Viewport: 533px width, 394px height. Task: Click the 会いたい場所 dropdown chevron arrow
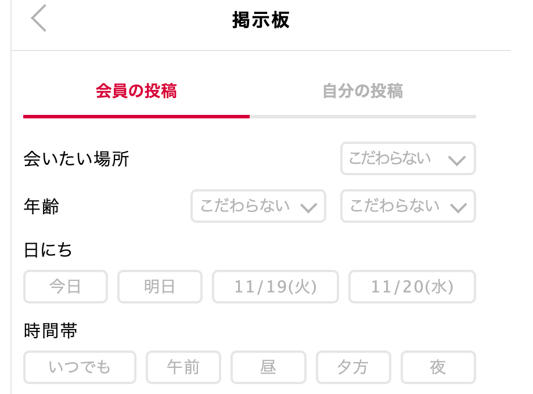458,160
